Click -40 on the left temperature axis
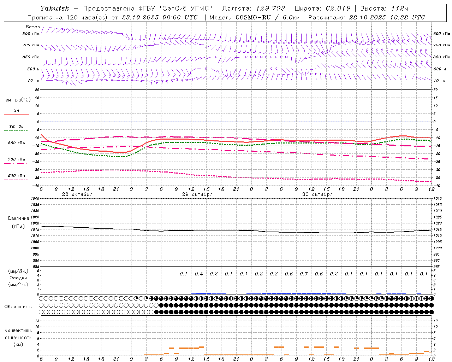 click(36, 186)
